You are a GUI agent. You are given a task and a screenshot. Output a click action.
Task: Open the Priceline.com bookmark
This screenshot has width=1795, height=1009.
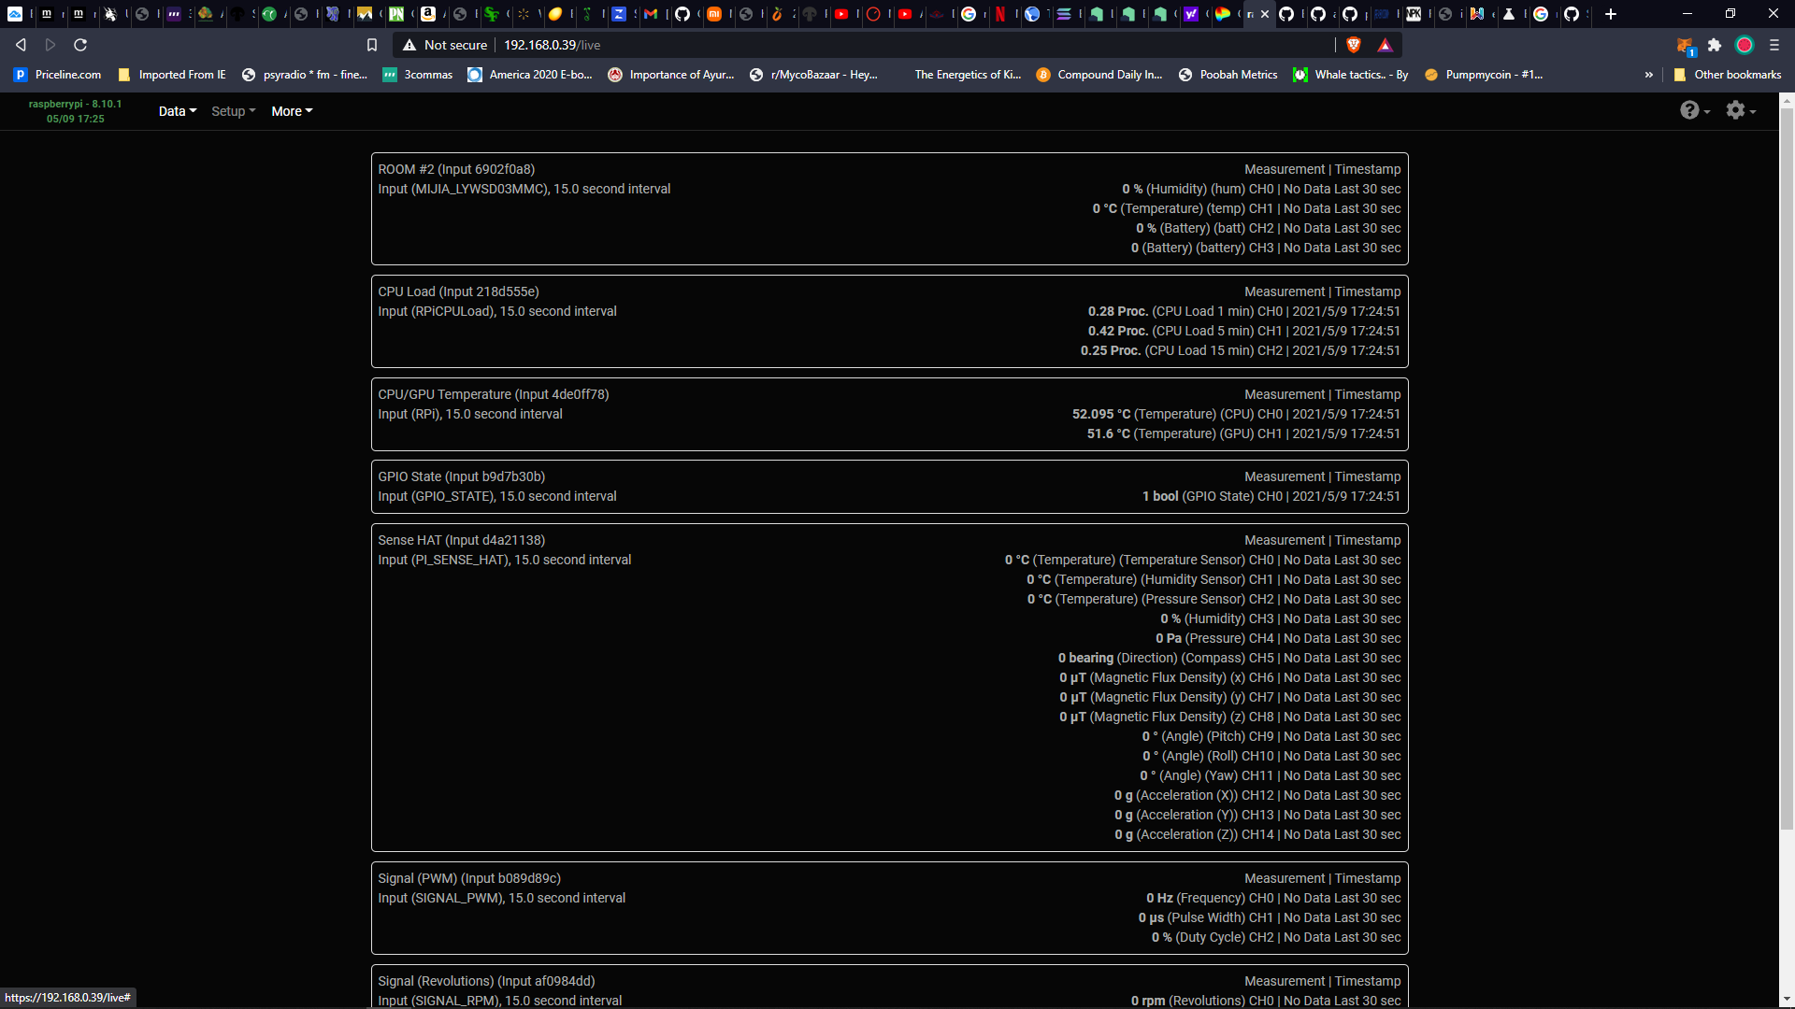pos(58,75)
